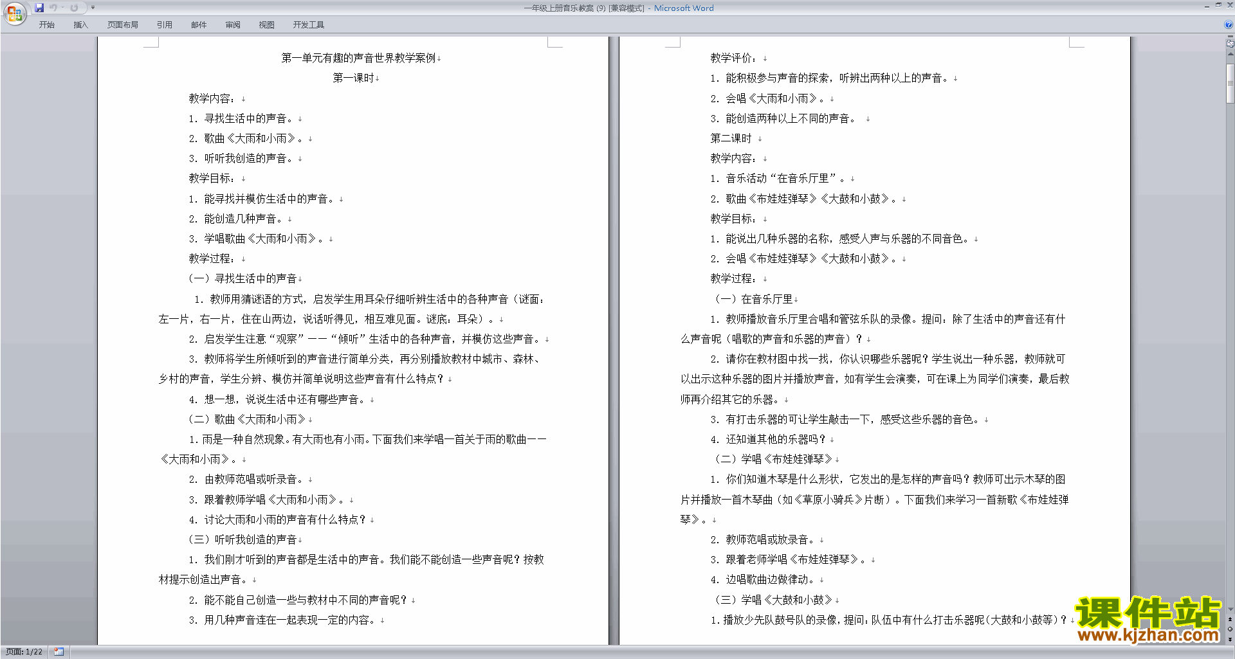Click the line 4. 还知道其他的乐器吗?
Image resolution: width=1235 pixels, height=659 pixels.
[x=769, y=439]
